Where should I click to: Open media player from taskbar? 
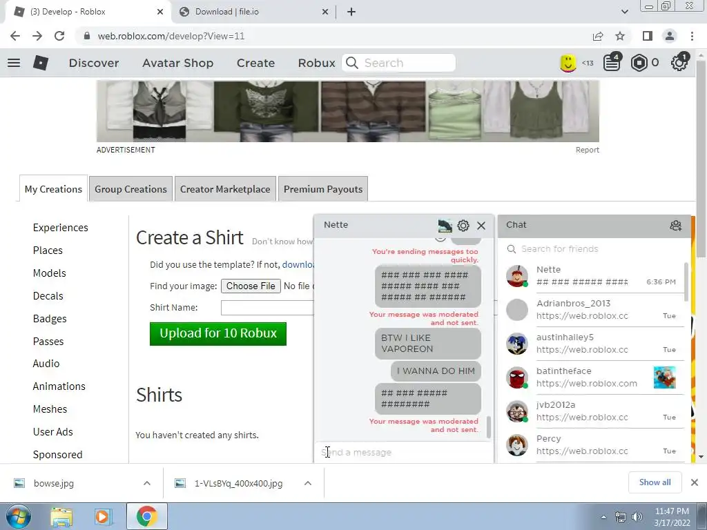point(103,516)
